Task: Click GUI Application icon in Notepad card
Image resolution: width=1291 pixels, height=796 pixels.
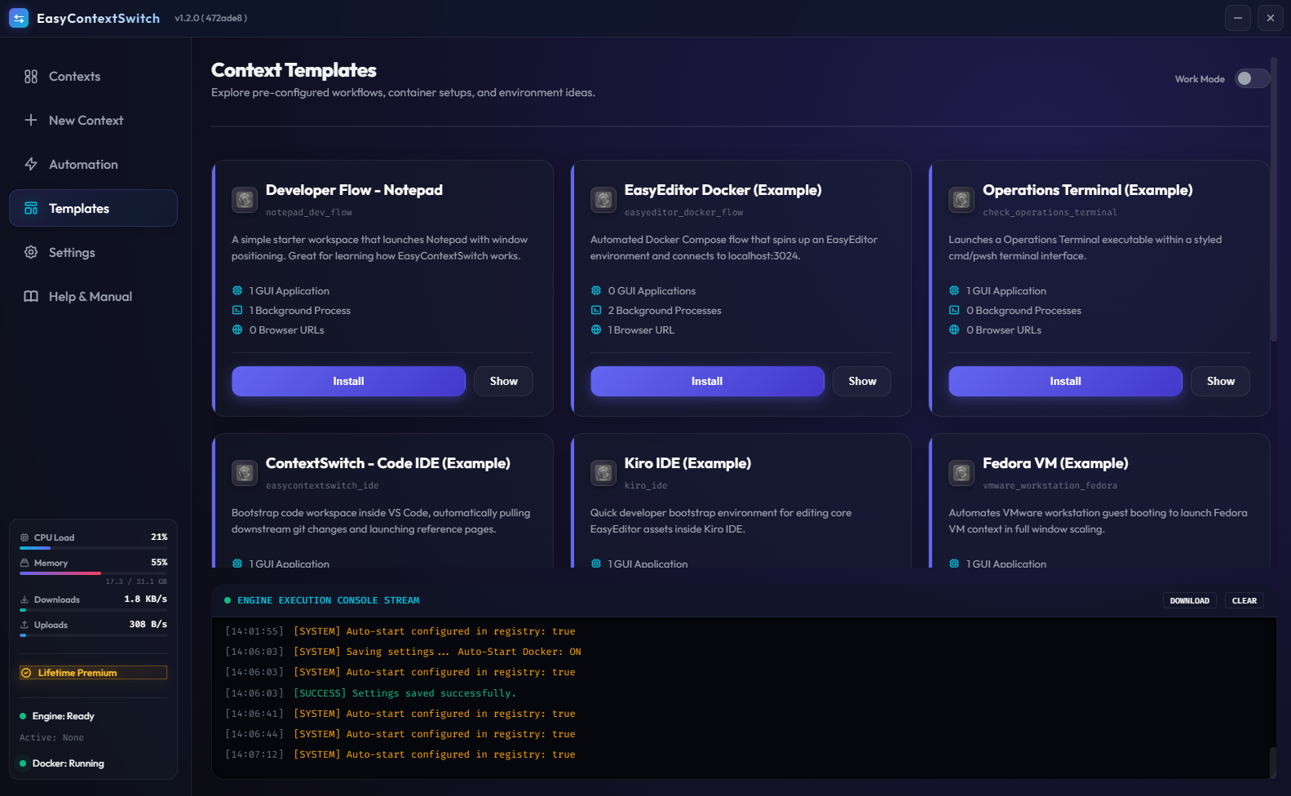Action: point(237,291)
